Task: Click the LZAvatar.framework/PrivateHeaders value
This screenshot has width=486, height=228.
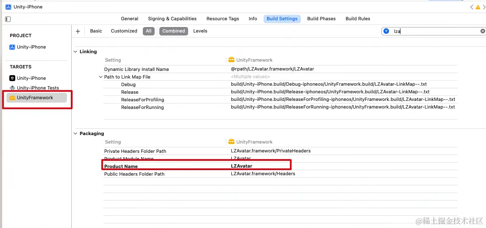Action: (x=271, y=151)
